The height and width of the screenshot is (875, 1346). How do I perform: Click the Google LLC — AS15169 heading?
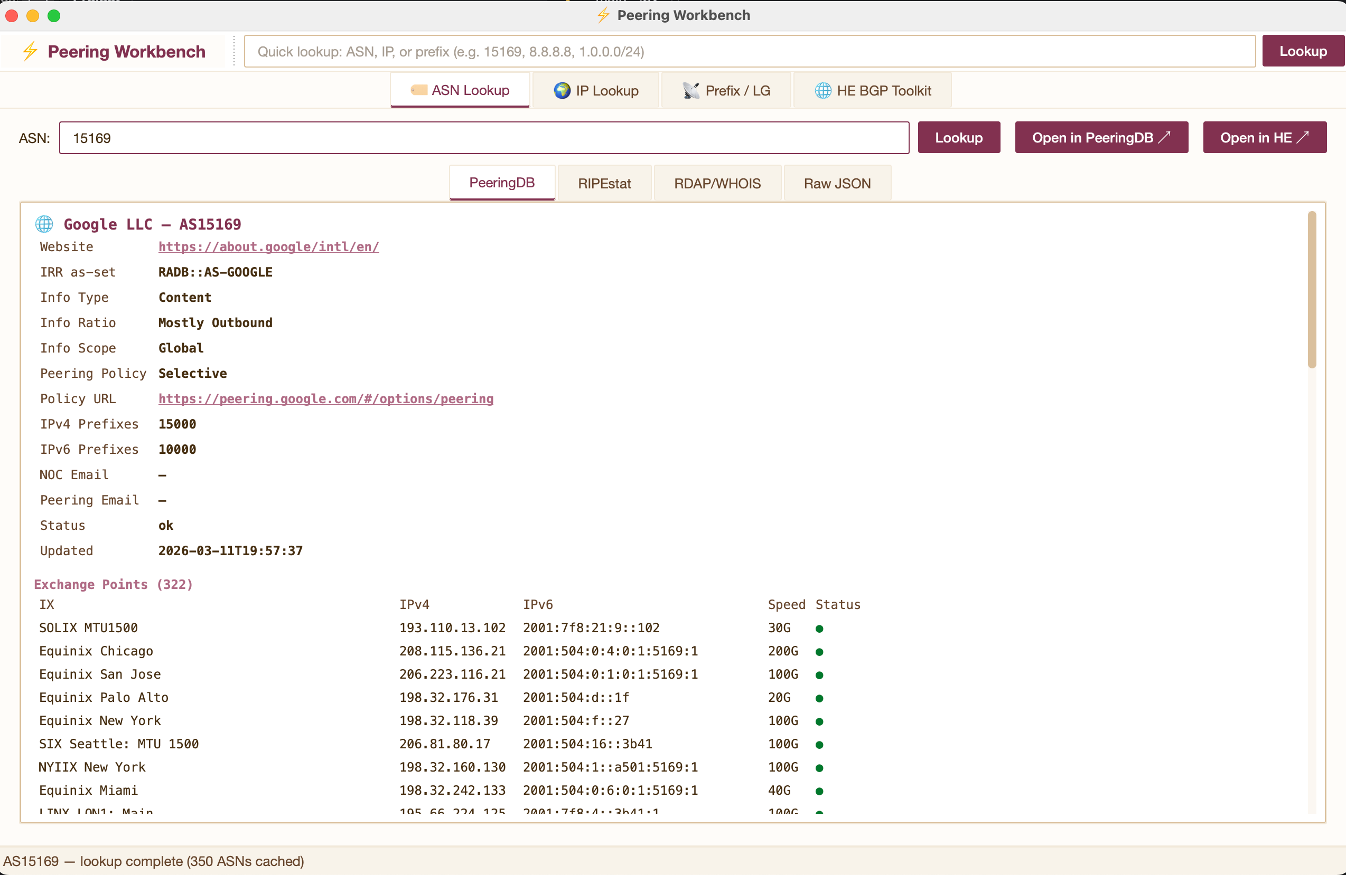[152, 224]
